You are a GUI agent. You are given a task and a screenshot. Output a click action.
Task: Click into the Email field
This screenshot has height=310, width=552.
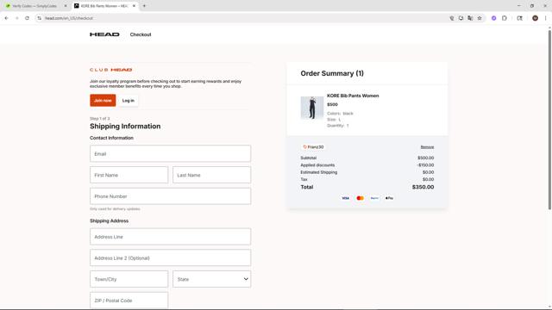point(171,153)
